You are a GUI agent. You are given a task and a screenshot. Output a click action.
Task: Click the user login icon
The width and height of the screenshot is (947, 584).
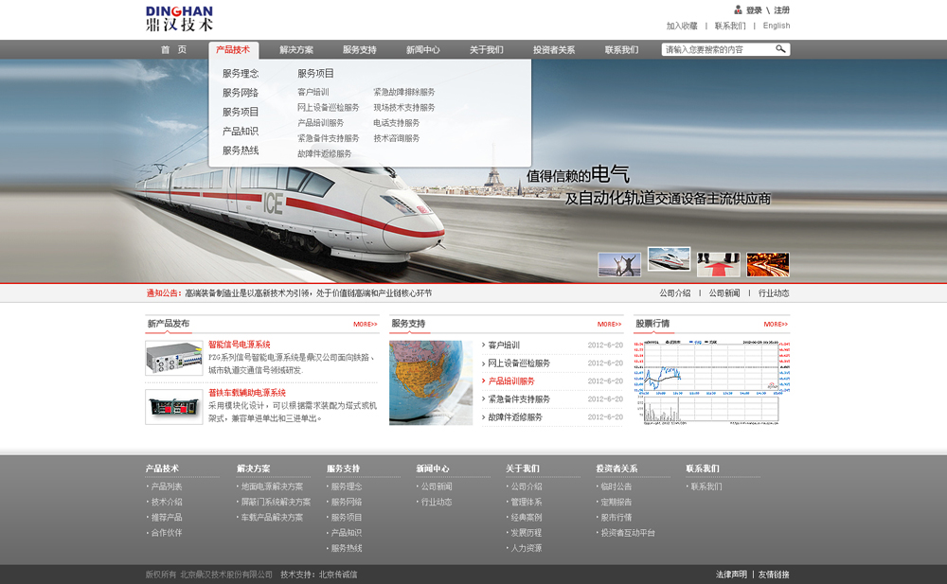[x=739, y=10]
